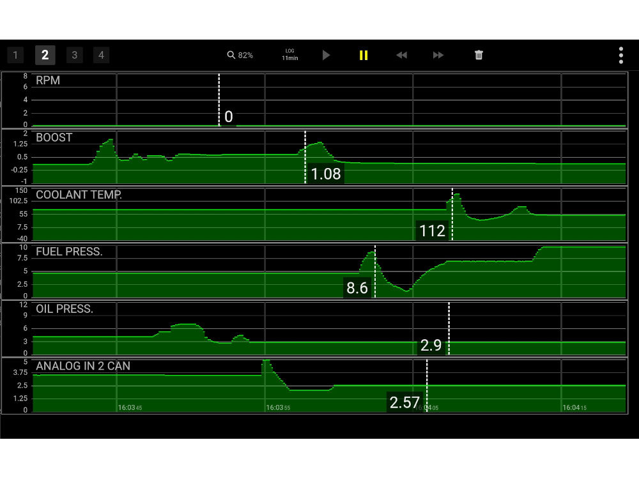
Task: Select the BOOST graph peak value 1.08
Action: (326, 174)
